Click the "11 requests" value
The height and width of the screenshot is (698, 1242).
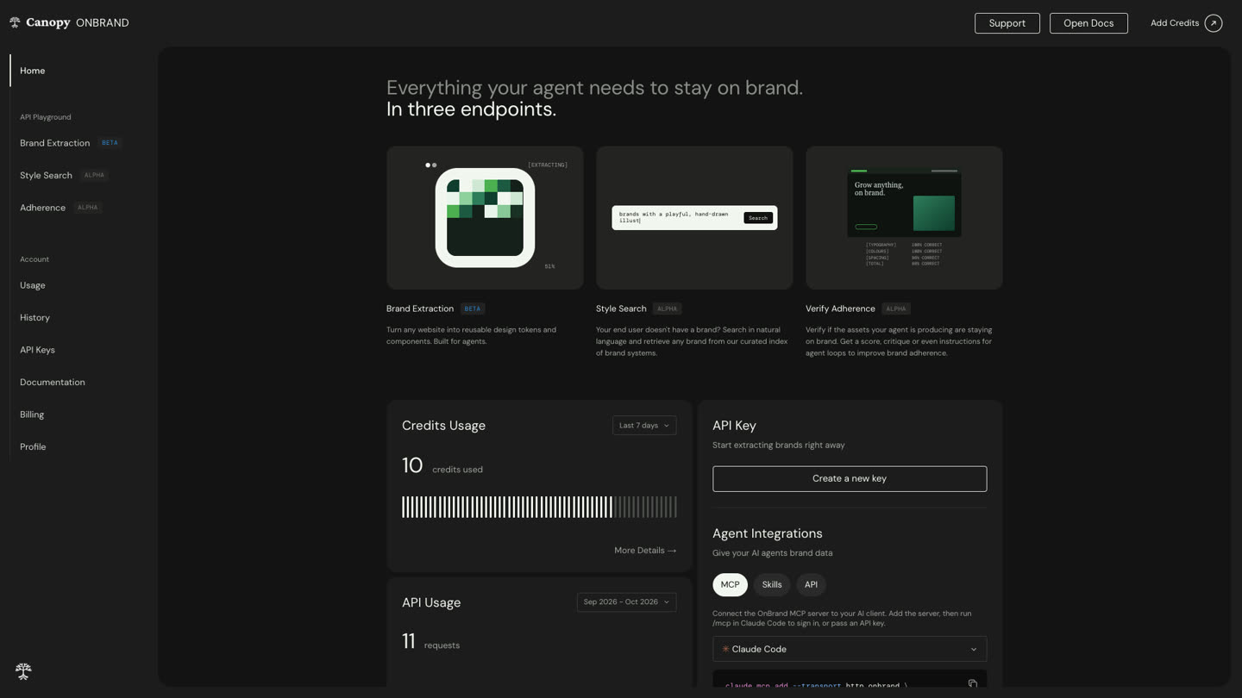430,642
